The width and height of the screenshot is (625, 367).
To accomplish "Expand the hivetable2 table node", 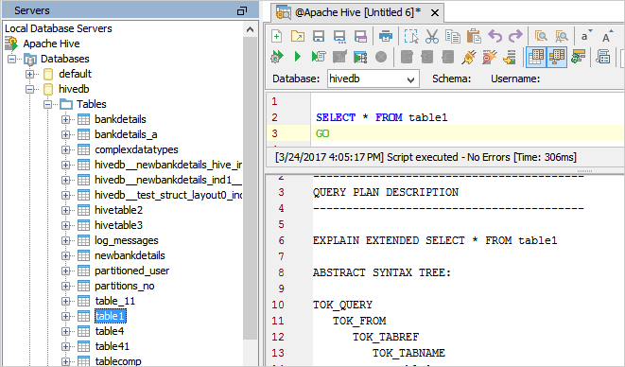I will click(66, 210).
